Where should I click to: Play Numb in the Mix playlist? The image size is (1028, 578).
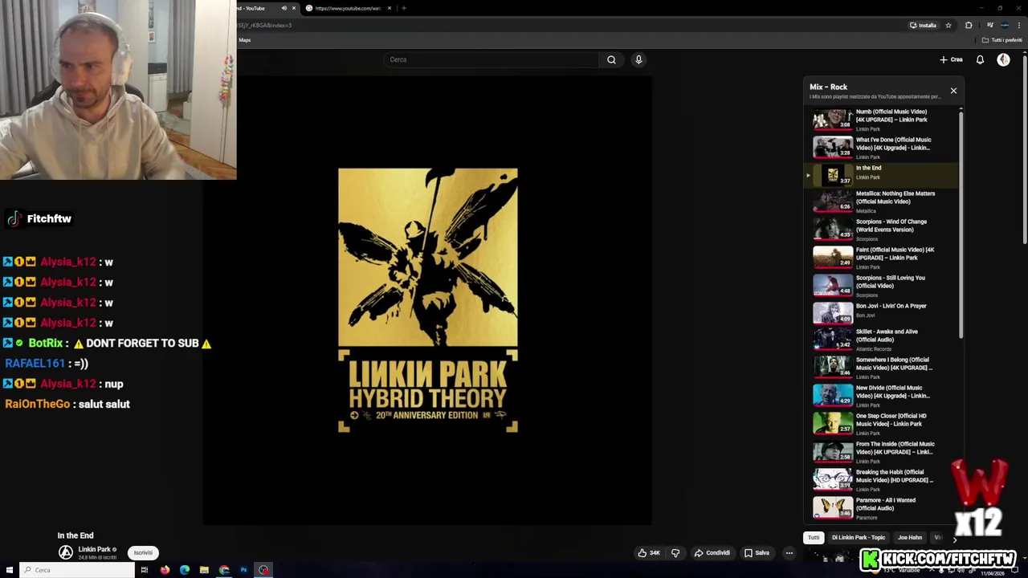(882, 120)
